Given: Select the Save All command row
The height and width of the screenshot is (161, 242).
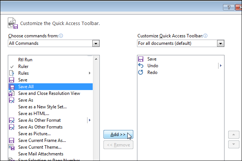Looking at the screenshot, I should [x=51, y=87].
